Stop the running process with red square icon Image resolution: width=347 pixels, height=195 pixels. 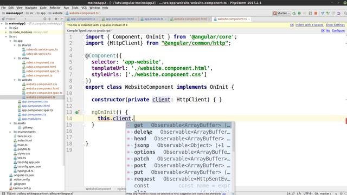point(316,13)
